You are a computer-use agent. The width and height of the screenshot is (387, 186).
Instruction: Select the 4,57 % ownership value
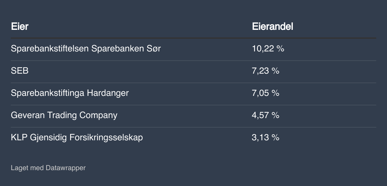point(266,115)
